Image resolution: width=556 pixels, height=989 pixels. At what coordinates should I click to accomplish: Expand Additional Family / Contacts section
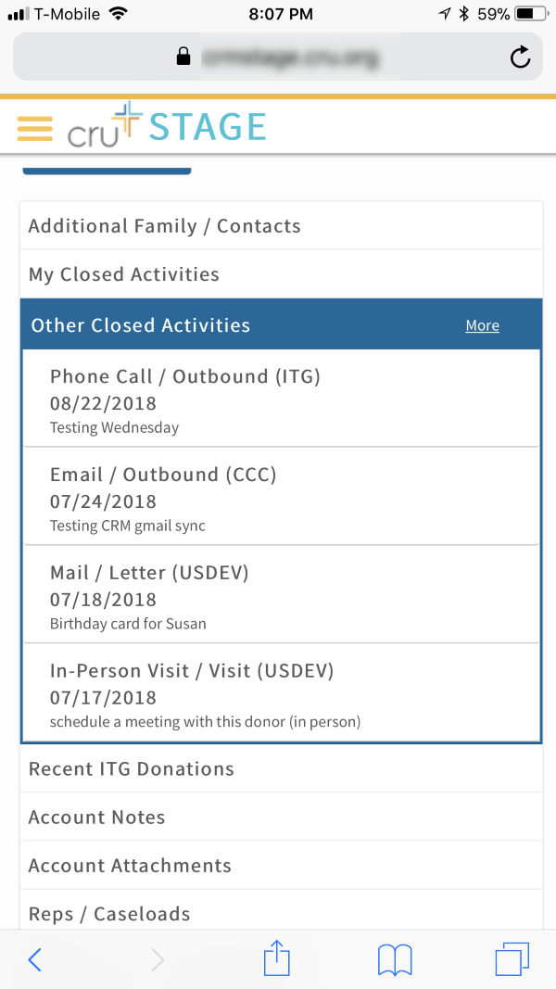281,226
